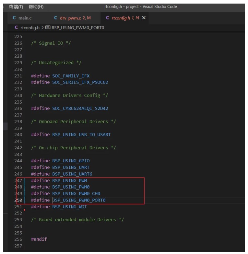
Task: Click '/* Hardware Drivers Config */' comment
Action: tap(69, 95)
